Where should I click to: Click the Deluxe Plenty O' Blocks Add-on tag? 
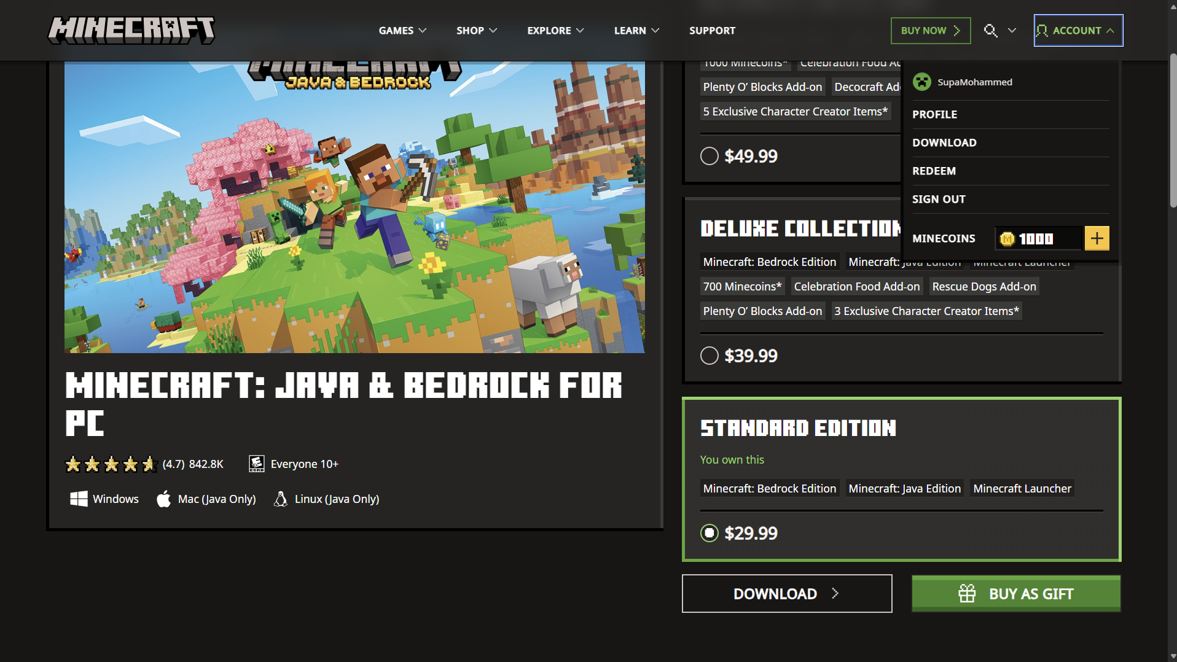(x=762, y=311)
